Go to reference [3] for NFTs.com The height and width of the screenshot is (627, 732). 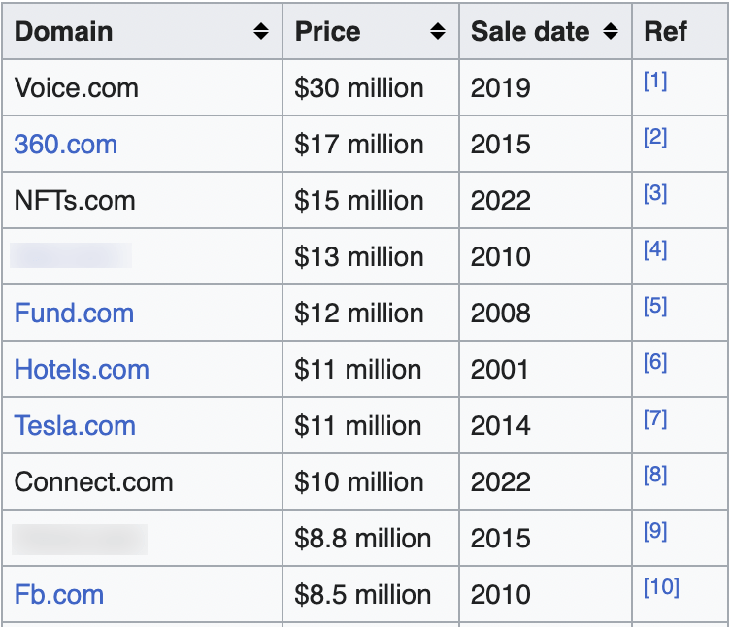coord(655,193)
